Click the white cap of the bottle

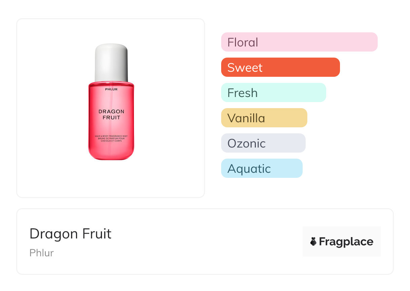111,62
